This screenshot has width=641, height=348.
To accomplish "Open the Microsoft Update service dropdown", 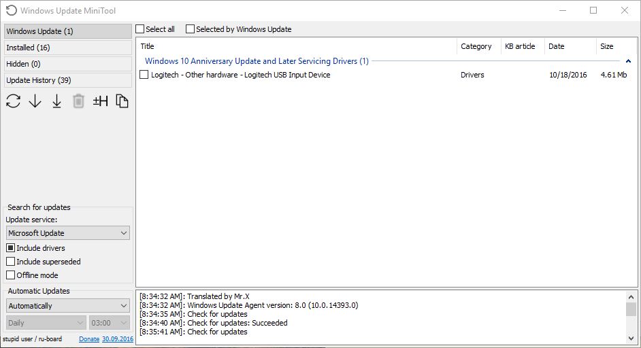I will [x=68, y=233].
